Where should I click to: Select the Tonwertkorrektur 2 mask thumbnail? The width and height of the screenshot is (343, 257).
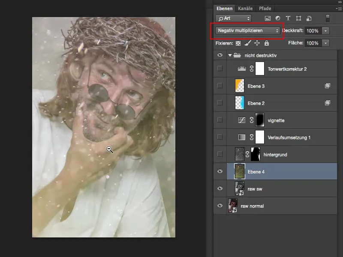tap(260, 69)
